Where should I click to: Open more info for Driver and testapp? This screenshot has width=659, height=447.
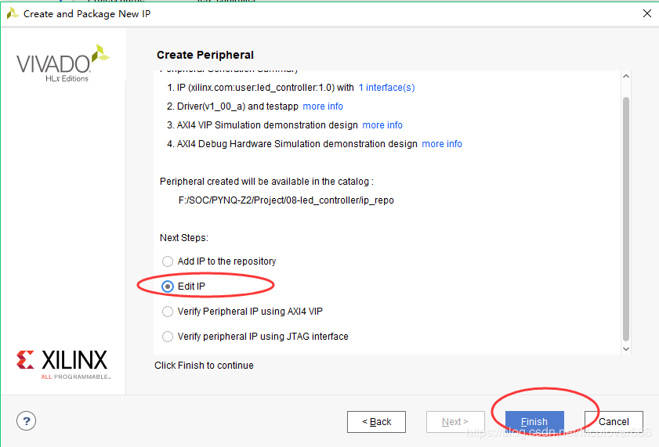click(323, 106)
